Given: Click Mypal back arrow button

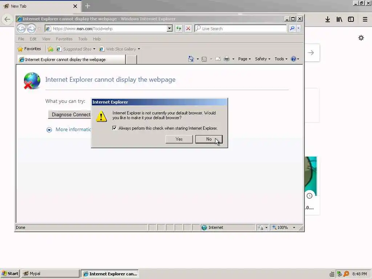Looking at the screenshot, I should (7, 19).
